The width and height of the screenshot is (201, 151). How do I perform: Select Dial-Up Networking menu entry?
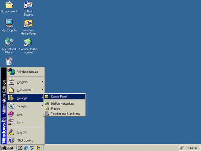point(65,103)
